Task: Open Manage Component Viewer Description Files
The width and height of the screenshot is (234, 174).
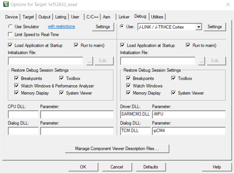Action: 117,149
